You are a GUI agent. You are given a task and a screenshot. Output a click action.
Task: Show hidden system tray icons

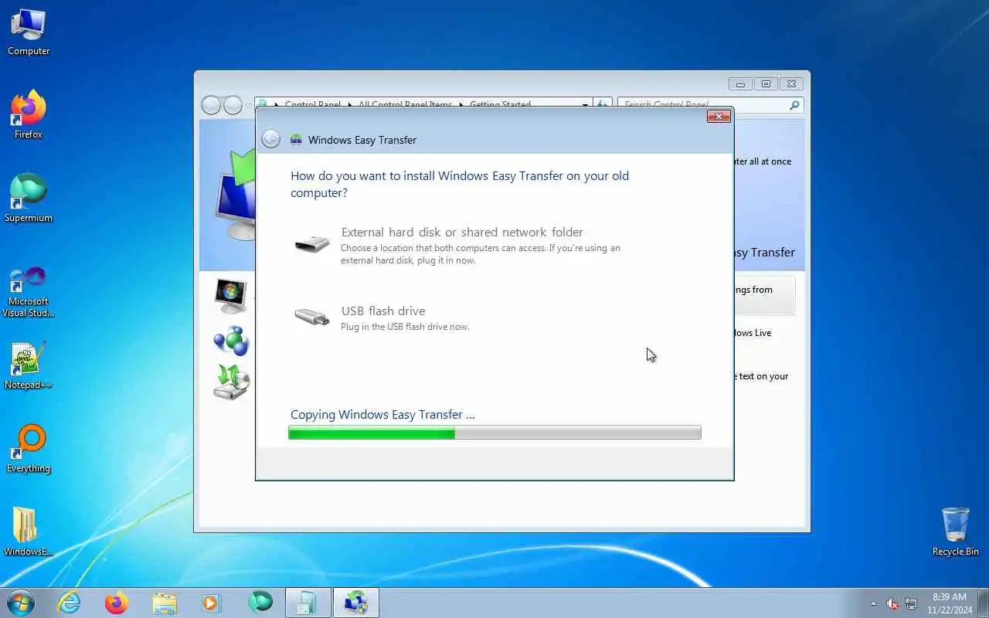click(x=873, y=603)
